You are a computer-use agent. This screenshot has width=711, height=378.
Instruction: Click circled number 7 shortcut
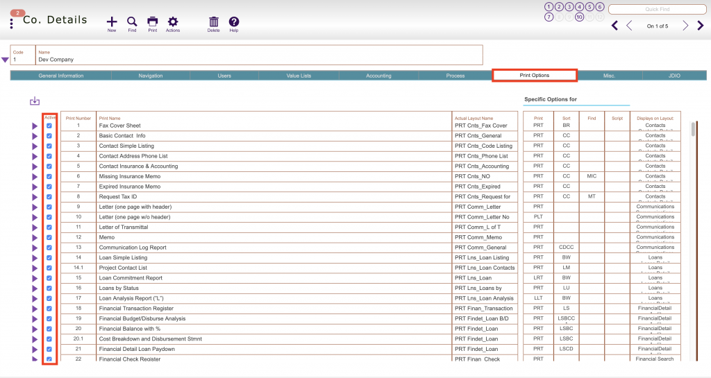tap(549, 17)
